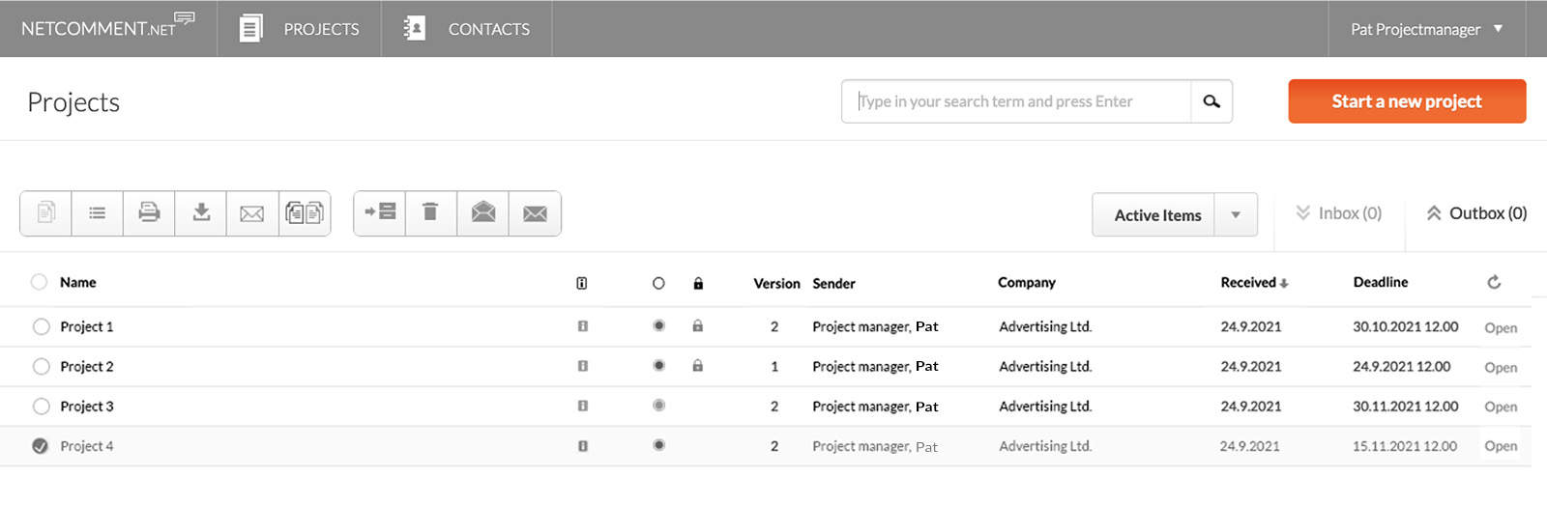Image resolution: width=1547 pixels, height=505 pixels.
Task: Open the Projects menu item
Action: [300, 29]
